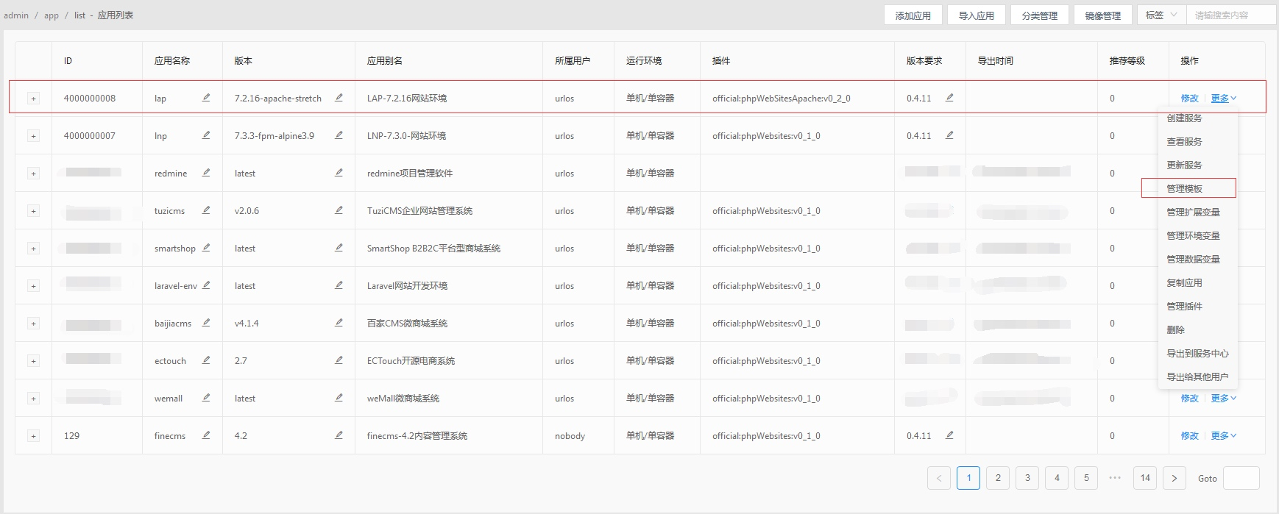The height and width of the screenshot is (514, 1279).
Task: Open 更多 dropdown in finecms row
Action: pyautogui.click(x=1224, y=435)
